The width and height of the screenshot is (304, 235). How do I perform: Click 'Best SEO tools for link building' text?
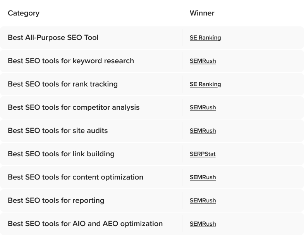(x=61, y=154)
